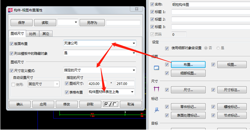Toggle all checkboxes on/off button
Screen dimensions: 250x131
tap(110, 104)
